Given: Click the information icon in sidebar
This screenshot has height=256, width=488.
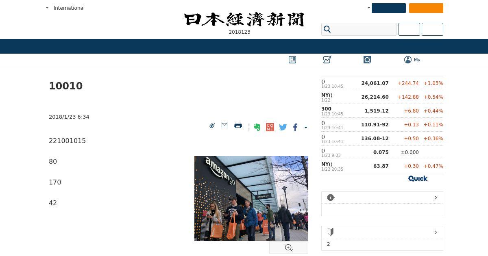Looking at the screenshot, I should pos(331,197).
